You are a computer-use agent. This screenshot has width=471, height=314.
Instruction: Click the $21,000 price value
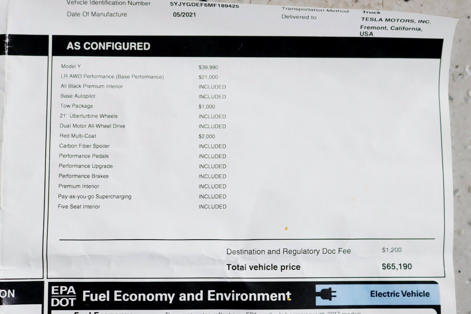(208, 77)
